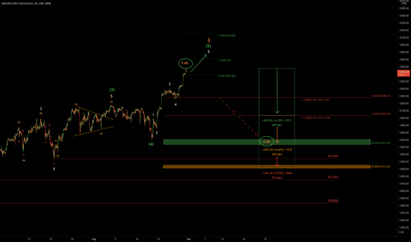Click 15800.00 on the price axis
The height and width of the screenshot is (242, 411).
click(404, 60)
